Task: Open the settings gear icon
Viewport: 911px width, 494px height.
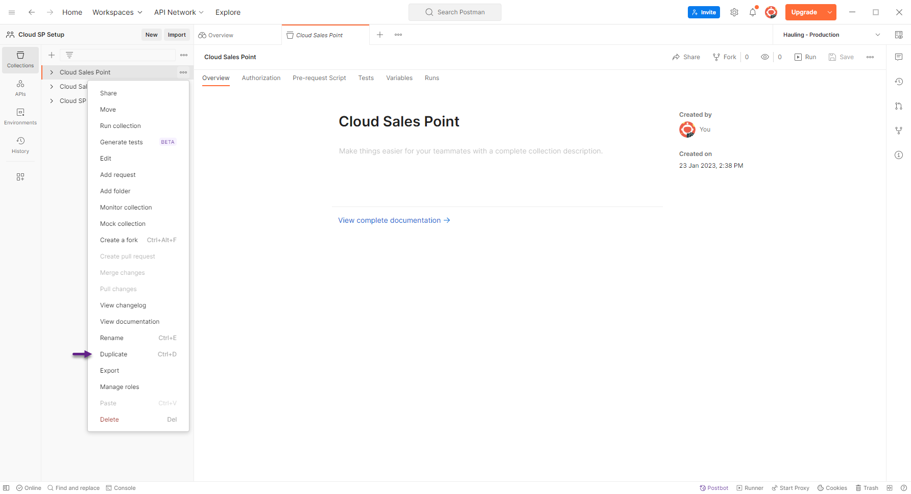Action: point(734,12)
